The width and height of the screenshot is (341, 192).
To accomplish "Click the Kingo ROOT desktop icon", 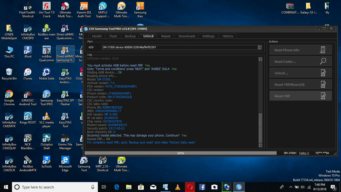I will 28,118.
